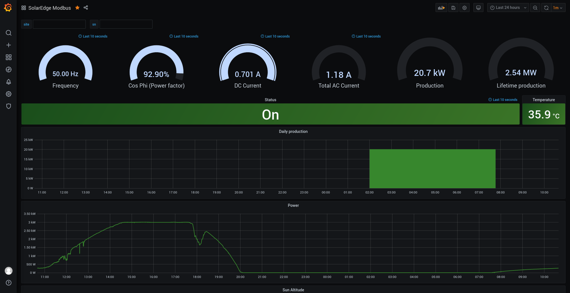Open the Explore compass icon
Image resolution: width=570 pixels, height=293 pixels.
(9, 69)
